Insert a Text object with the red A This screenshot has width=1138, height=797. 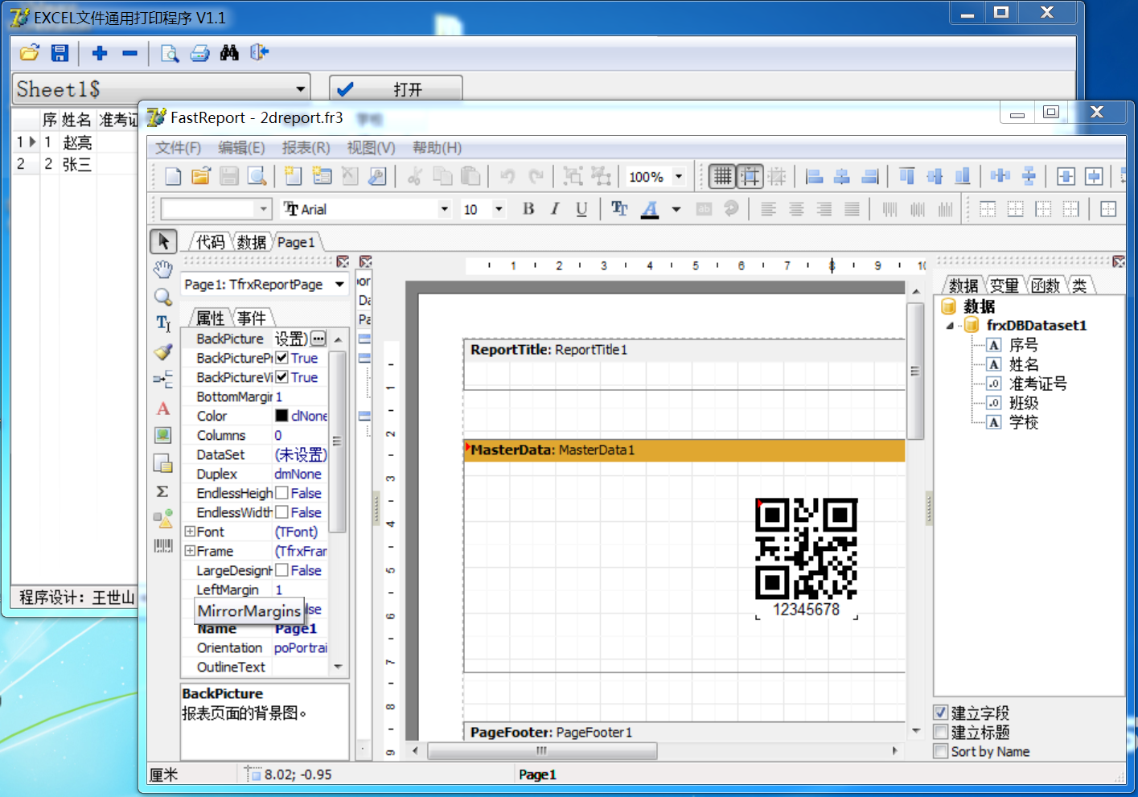pyautogui.click(x=163, y=408)
